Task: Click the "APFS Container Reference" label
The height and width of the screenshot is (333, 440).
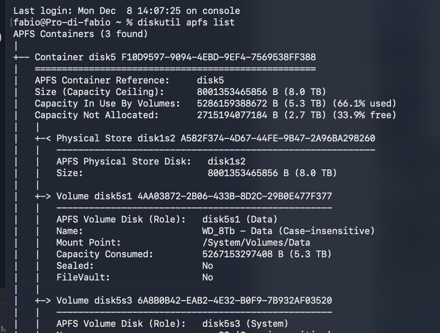Action: [102, 80]
